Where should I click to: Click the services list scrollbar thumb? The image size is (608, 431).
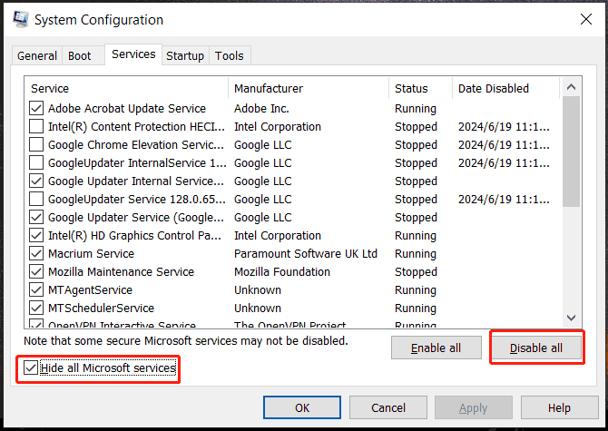coord(571,152)
